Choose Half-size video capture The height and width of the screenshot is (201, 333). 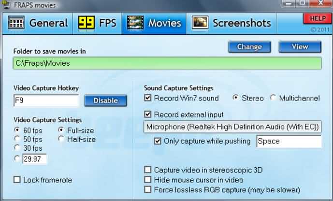click(x=61, y=139)
